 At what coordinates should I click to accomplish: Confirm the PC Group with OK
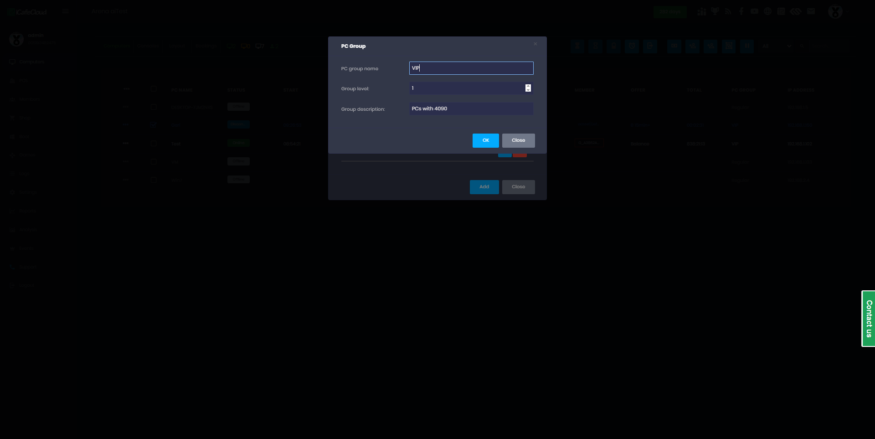[x=486, y=140]
